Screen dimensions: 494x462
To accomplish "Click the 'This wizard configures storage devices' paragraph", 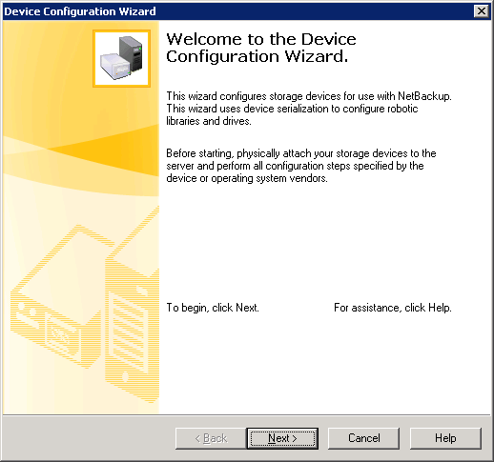I will (309, 109).
